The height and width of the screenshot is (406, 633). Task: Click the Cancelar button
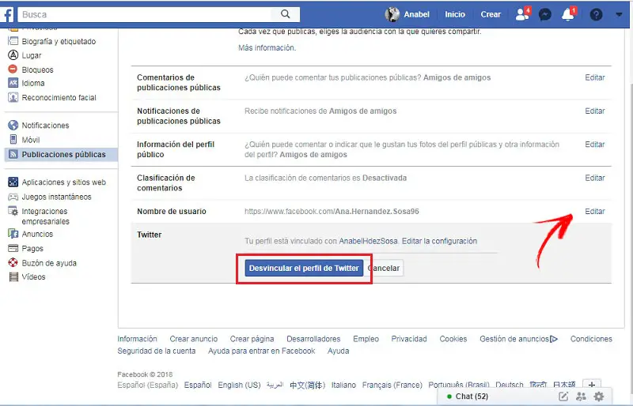pos(385,268)
